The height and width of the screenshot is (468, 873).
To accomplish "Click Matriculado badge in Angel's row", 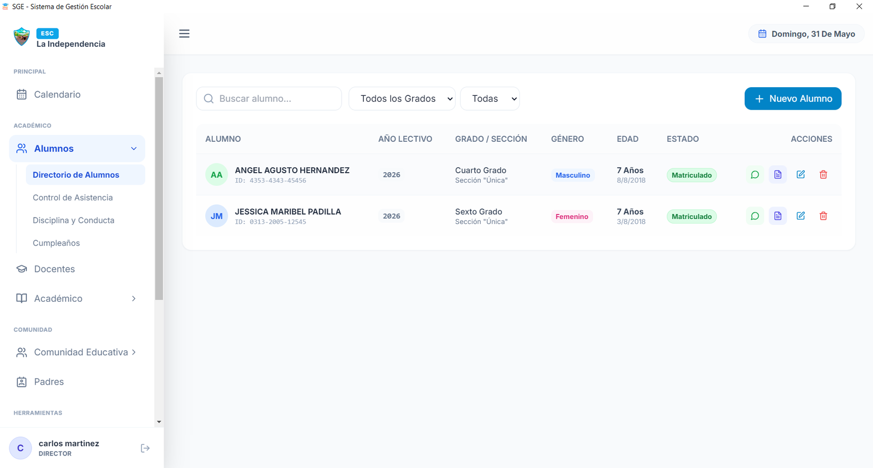I will 691,175.
